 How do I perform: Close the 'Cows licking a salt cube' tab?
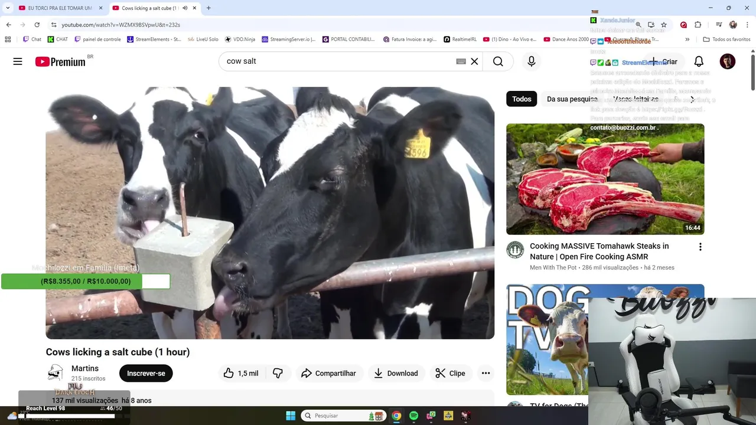[194, 8]
